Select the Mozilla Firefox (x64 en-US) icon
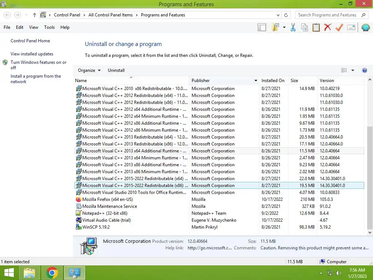This screenshot has height=280, width=373. tap(79, 199)
